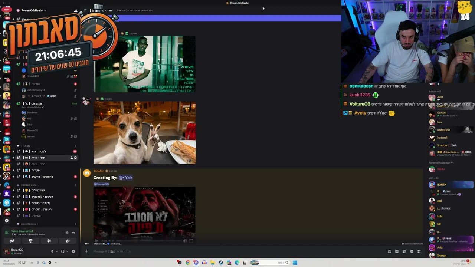Screen dimensions: 475x267
Task: Edit settings of the חדר מדיה channel
Action: [75, 158]
